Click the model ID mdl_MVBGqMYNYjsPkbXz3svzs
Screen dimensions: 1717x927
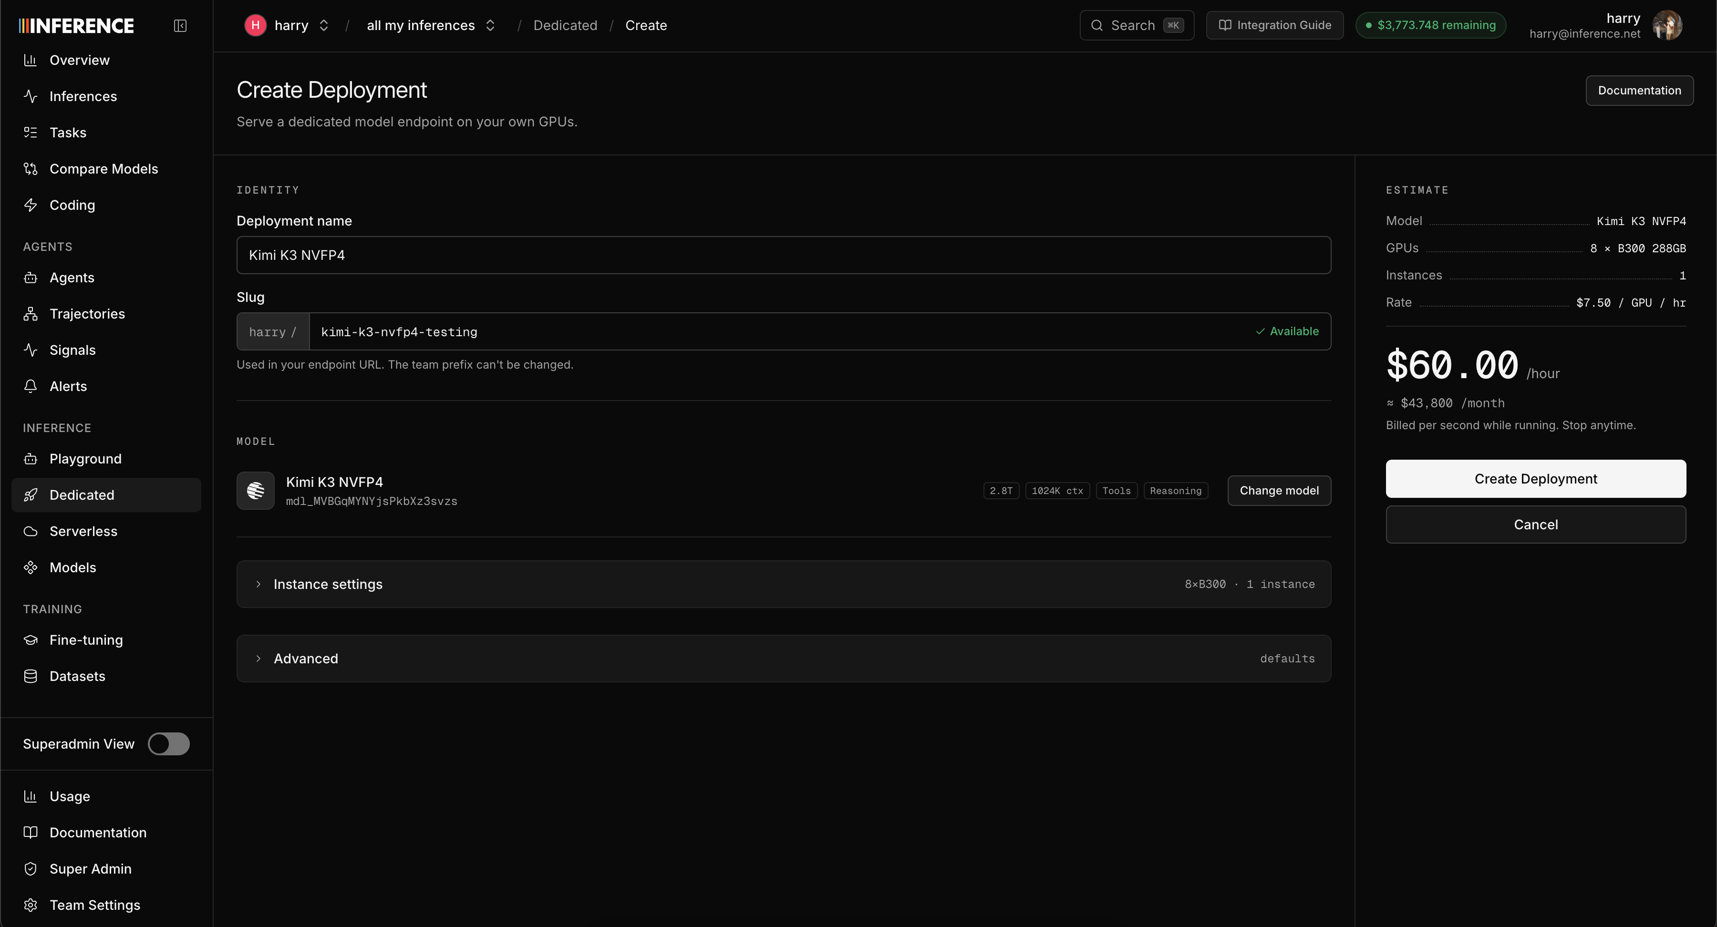click(371, 501)
